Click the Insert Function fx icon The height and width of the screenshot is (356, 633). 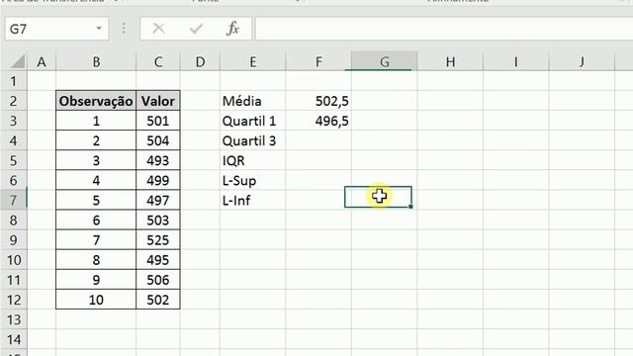pos(233,29)
